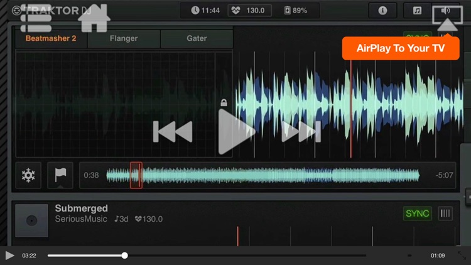The width and height of the screenshot is (471, 265).
Task: Open the menu list overlay icon
Action: pos(36,18)
